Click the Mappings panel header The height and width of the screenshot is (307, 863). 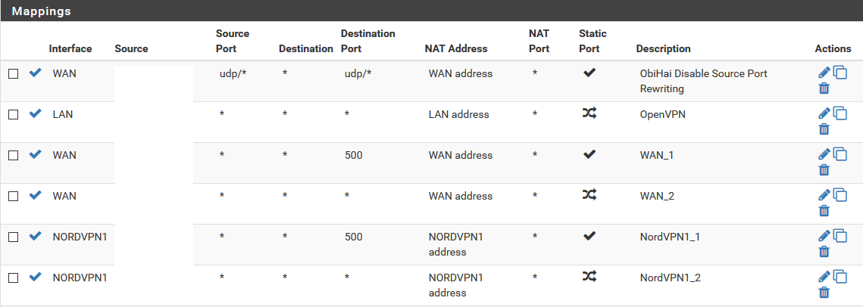point(432,11)
